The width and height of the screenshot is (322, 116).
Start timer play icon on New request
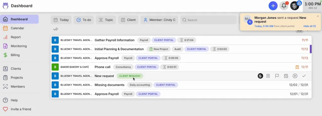pyautogui.click(x=295, y=76)
